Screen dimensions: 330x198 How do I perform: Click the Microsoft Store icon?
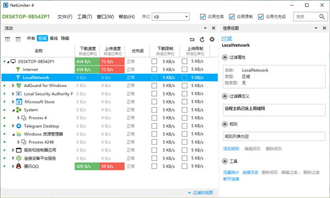tap(19, 102)
